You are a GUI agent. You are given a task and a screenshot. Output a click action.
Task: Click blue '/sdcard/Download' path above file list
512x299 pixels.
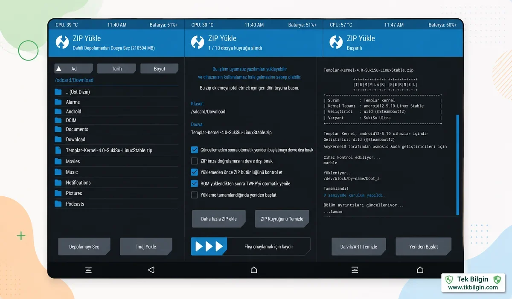(x=74, y=80)
